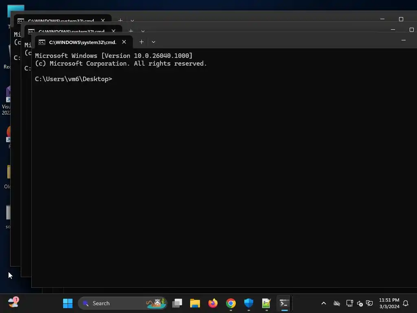
Task: Launch Firefox from the taskbar
Action: (213, 303)
